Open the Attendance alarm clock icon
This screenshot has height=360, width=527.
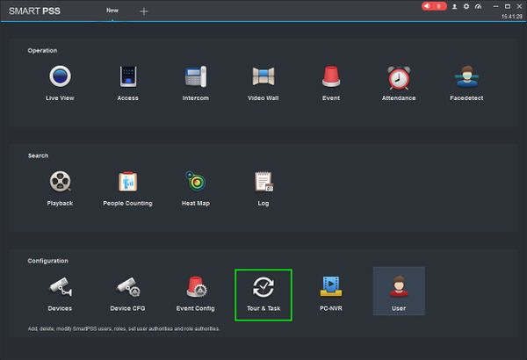click(399, 78)
